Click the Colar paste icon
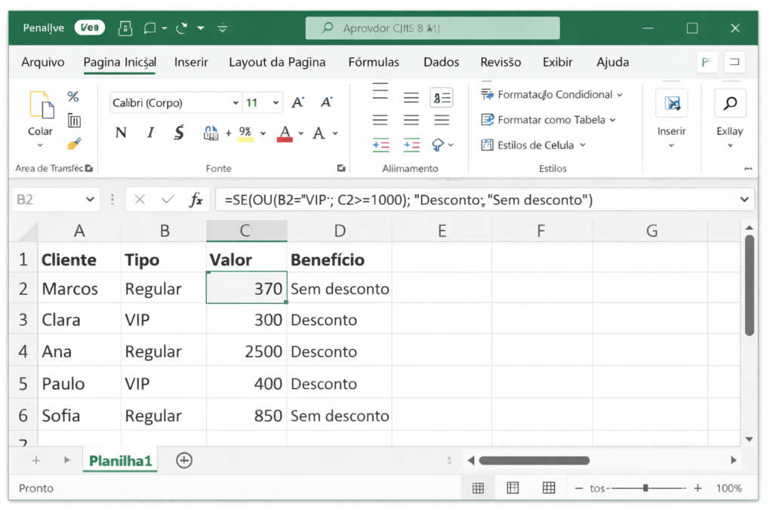This screenshot has width=773, height=515. [x=41, y=106]
